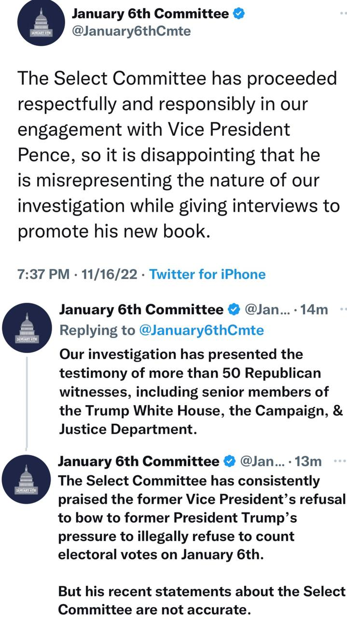The width and height of the screenshot is (347, 619).
Task: Tap the verified badge on 14m reply
Action: click(x=234, y=309)
